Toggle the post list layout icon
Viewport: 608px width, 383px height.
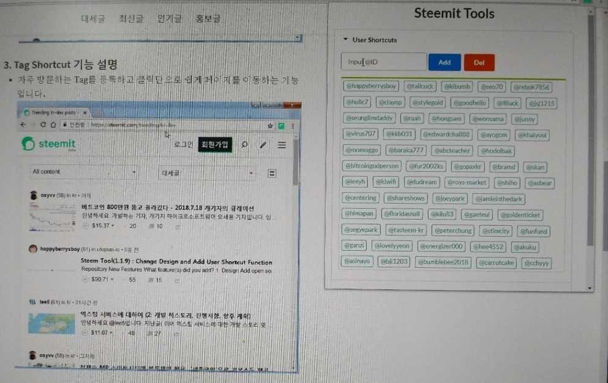point(272,173)
